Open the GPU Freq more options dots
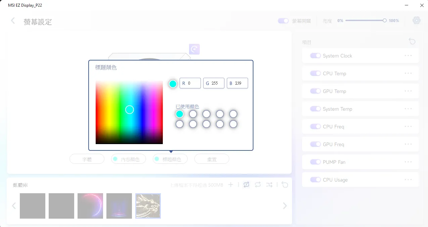This screenshot has height=227, width=428. coord(408,144)
